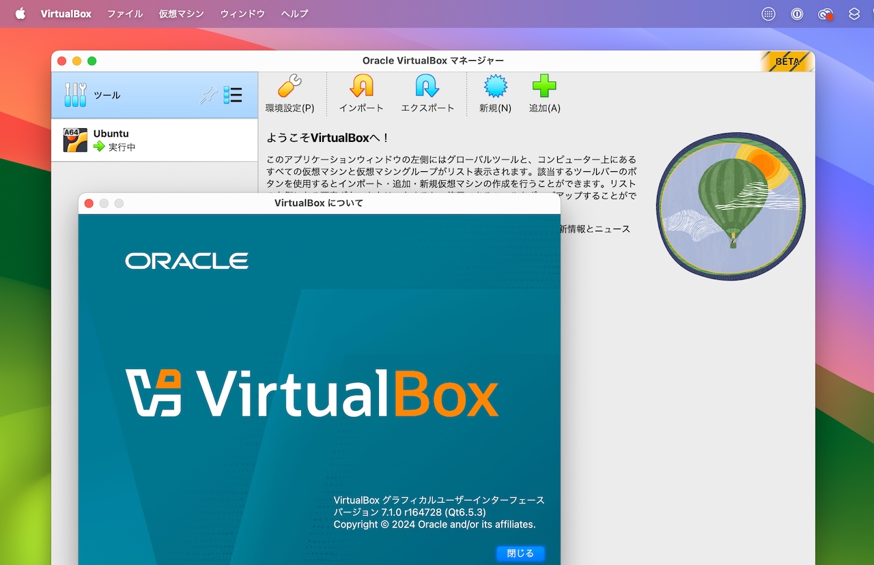Click the 実行中 status text
The height and width of the screenshot is (565, 874).
click(122, 147)
